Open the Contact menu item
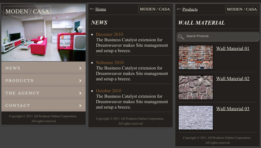This screenshot has height=148, width=261. (18, 105)
